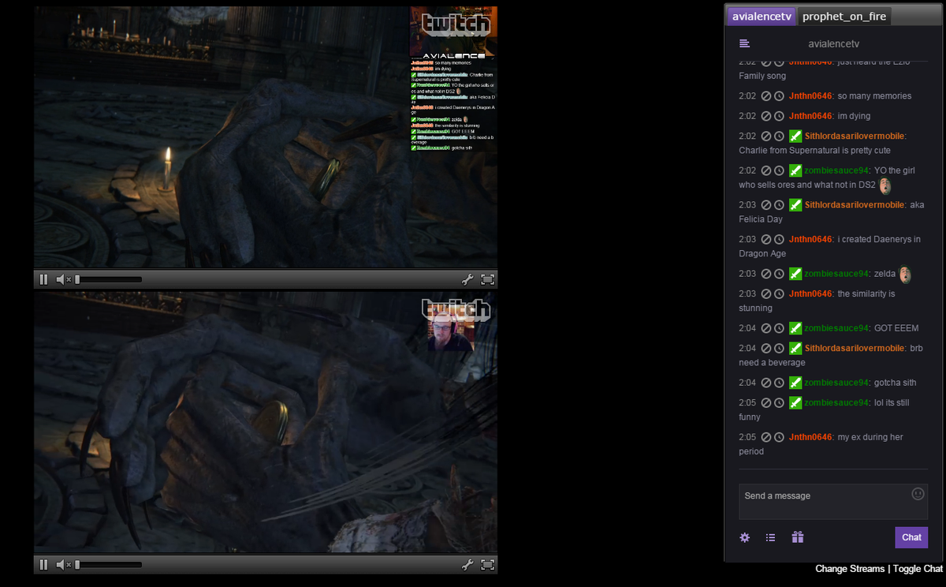Open the chat rooms list icon

(744, 44)
